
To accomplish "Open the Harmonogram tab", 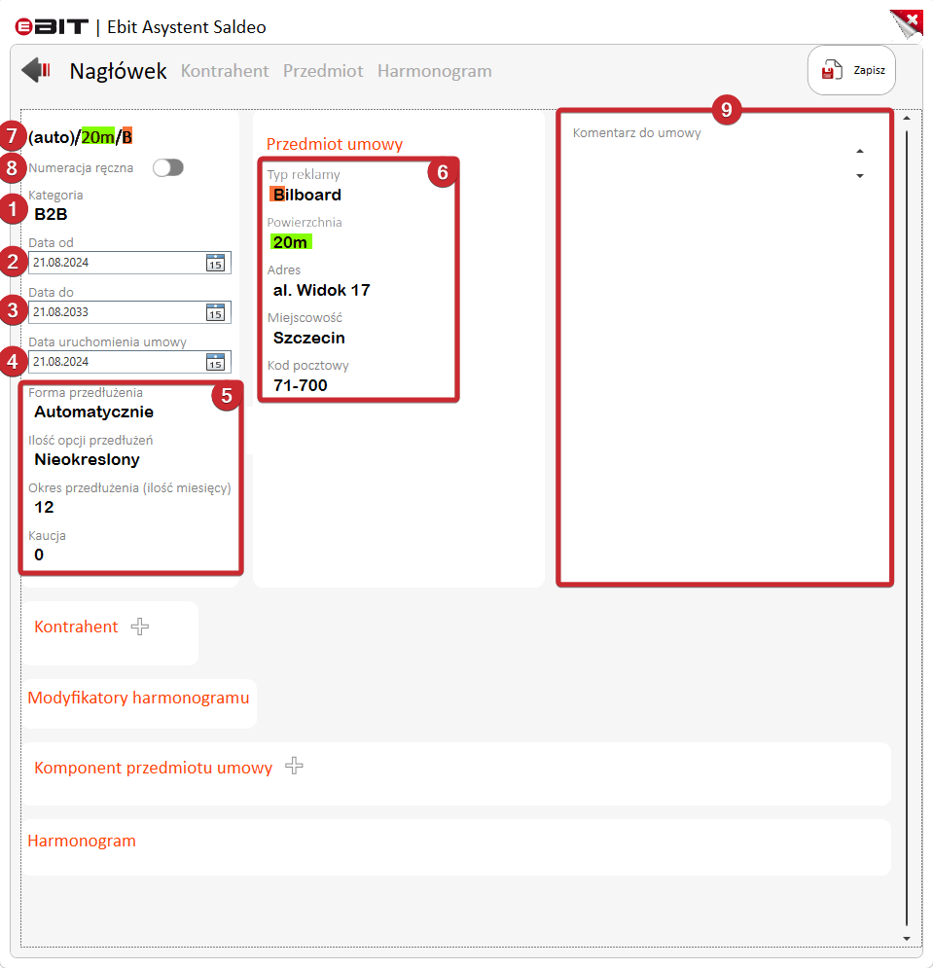I will (x=434, y=71).
